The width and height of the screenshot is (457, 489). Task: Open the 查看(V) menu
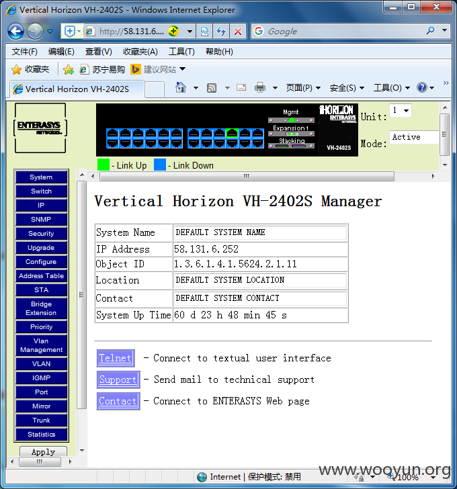[x=99, y=52]
